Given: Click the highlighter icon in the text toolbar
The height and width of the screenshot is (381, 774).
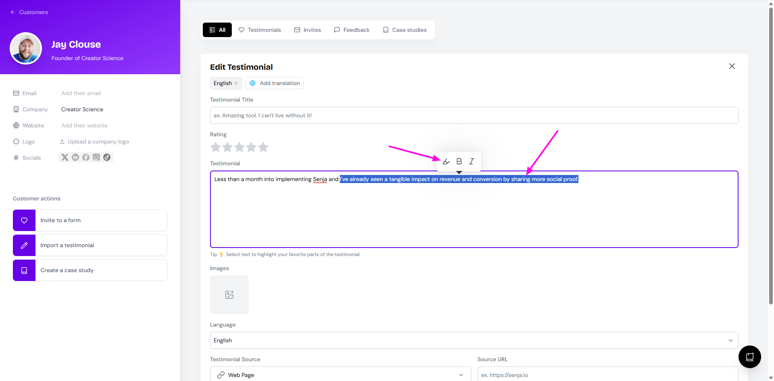Looking at the screenshot, I should 446,162.
